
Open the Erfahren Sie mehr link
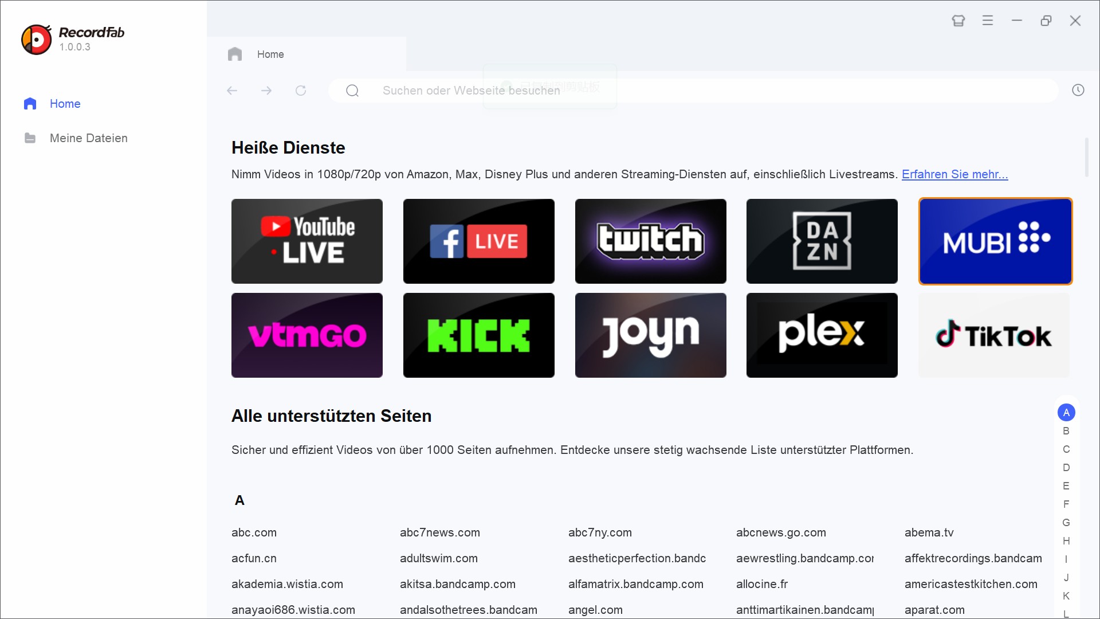(x=955, y=174)
